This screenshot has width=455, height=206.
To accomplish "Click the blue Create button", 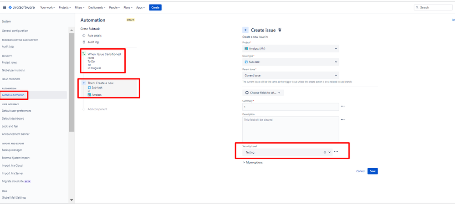I will pos(155,8).
